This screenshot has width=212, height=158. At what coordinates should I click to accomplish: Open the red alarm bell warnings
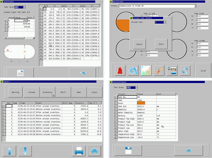tap(120, 71)
